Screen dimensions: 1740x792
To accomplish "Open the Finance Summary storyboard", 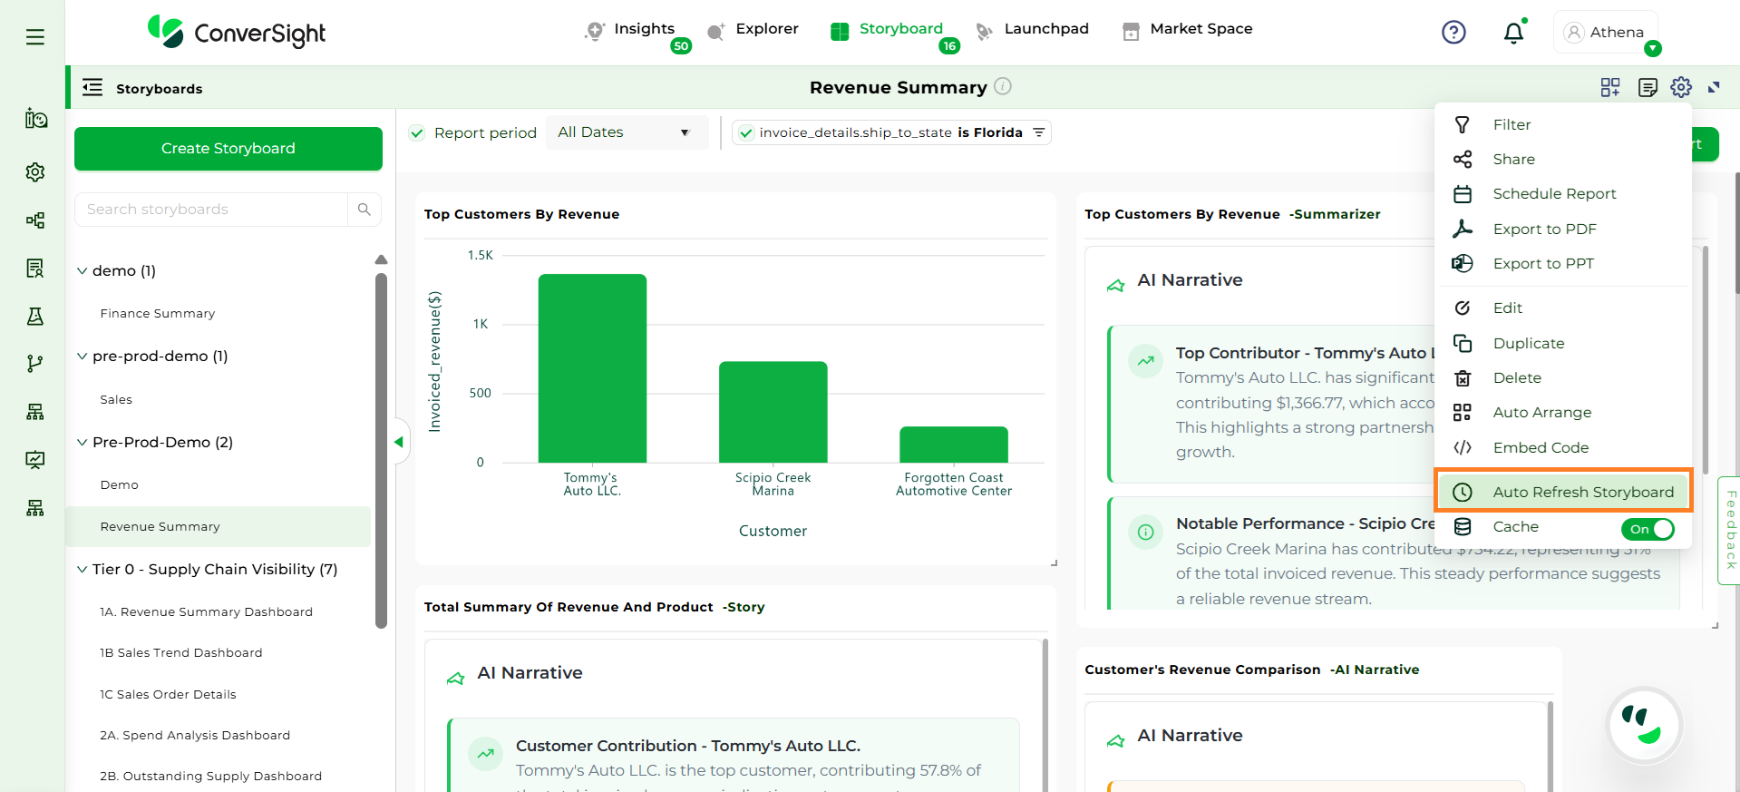I will click(158, 314).
